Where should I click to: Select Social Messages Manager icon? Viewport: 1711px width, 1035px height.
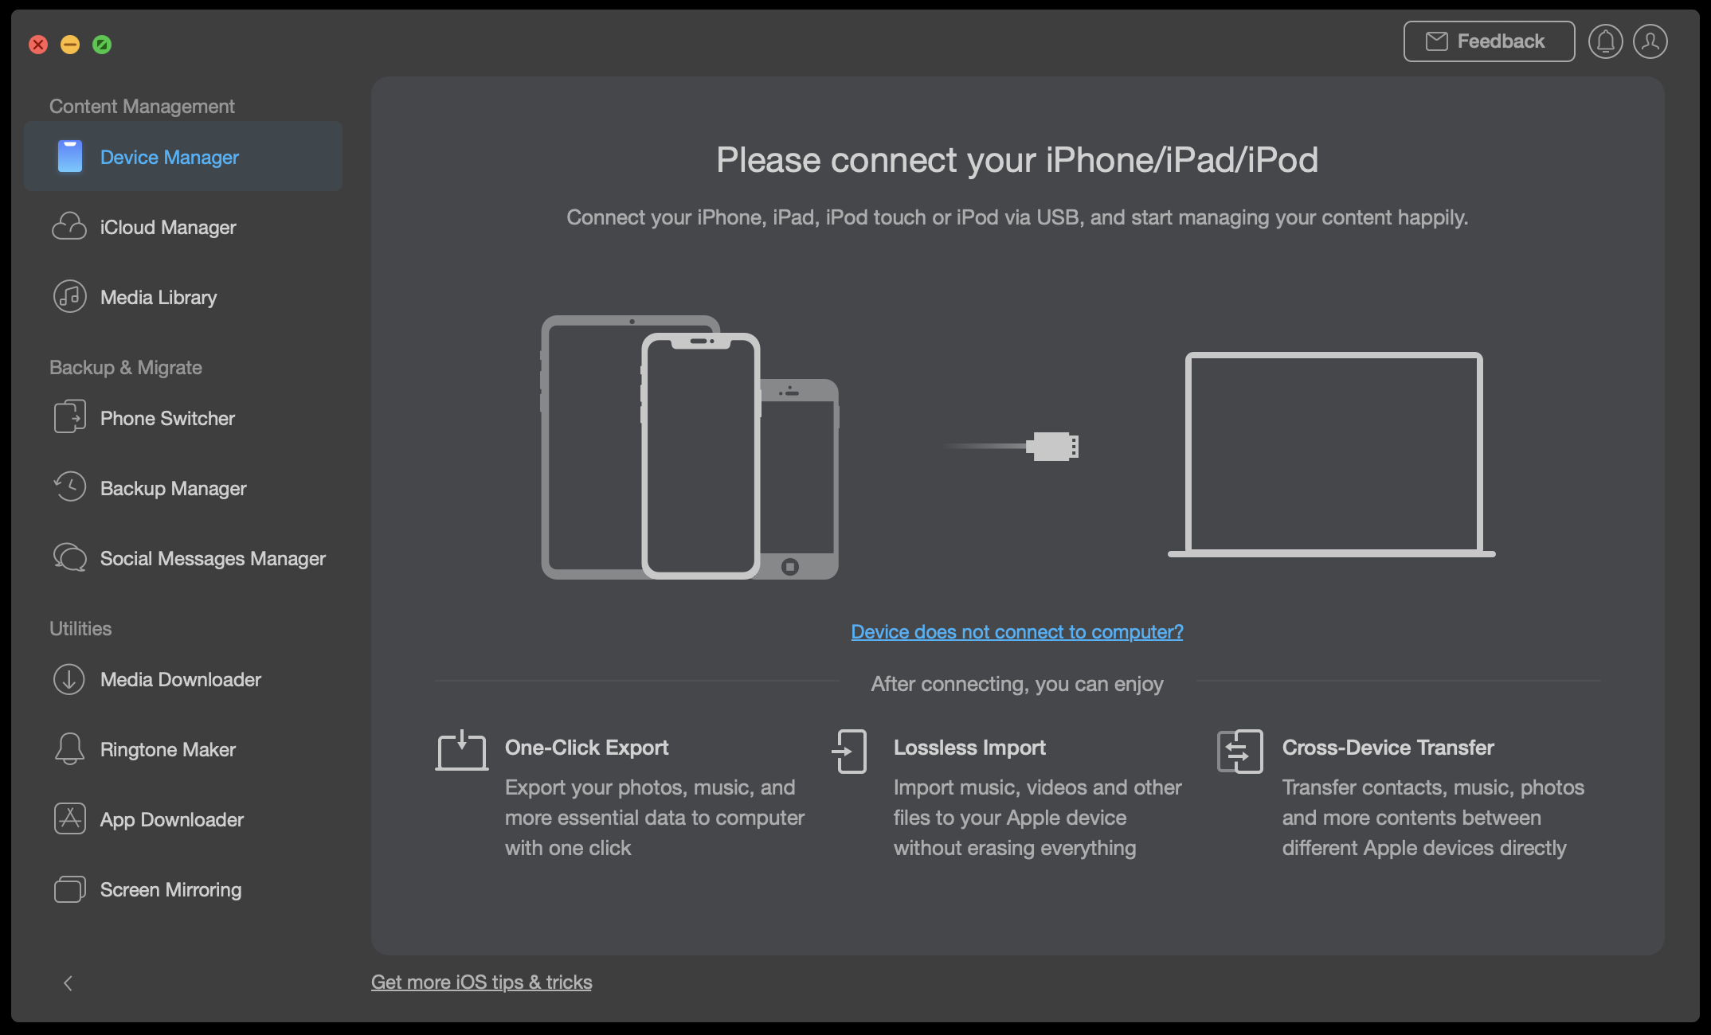click(69, 558)
